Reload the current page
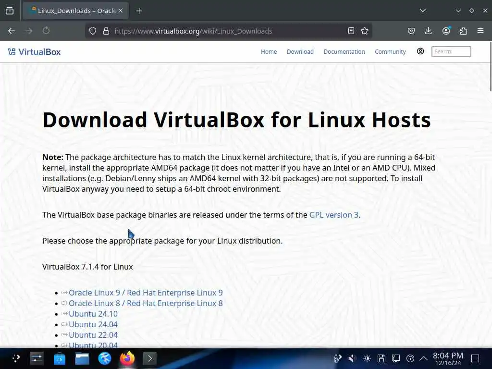This screenshot has width=492, height=369. click(x=46, y=31)
